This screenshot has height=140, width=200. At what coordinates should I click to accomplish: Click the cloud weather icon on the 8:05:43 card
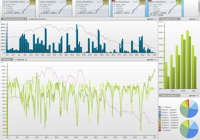[x=61, y=2]
